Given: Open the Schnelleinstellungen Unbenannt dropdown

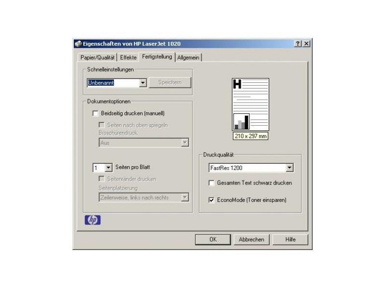Looking at the screenshot, I should tap(143, 83).
